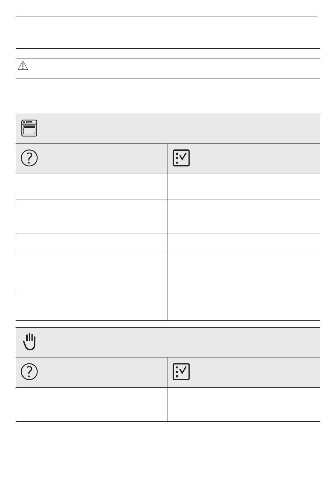This screenshot has height=482, width=333.
Task: Select problem cell in hand table
Action: pyautogui.click(x=92, y=404)
